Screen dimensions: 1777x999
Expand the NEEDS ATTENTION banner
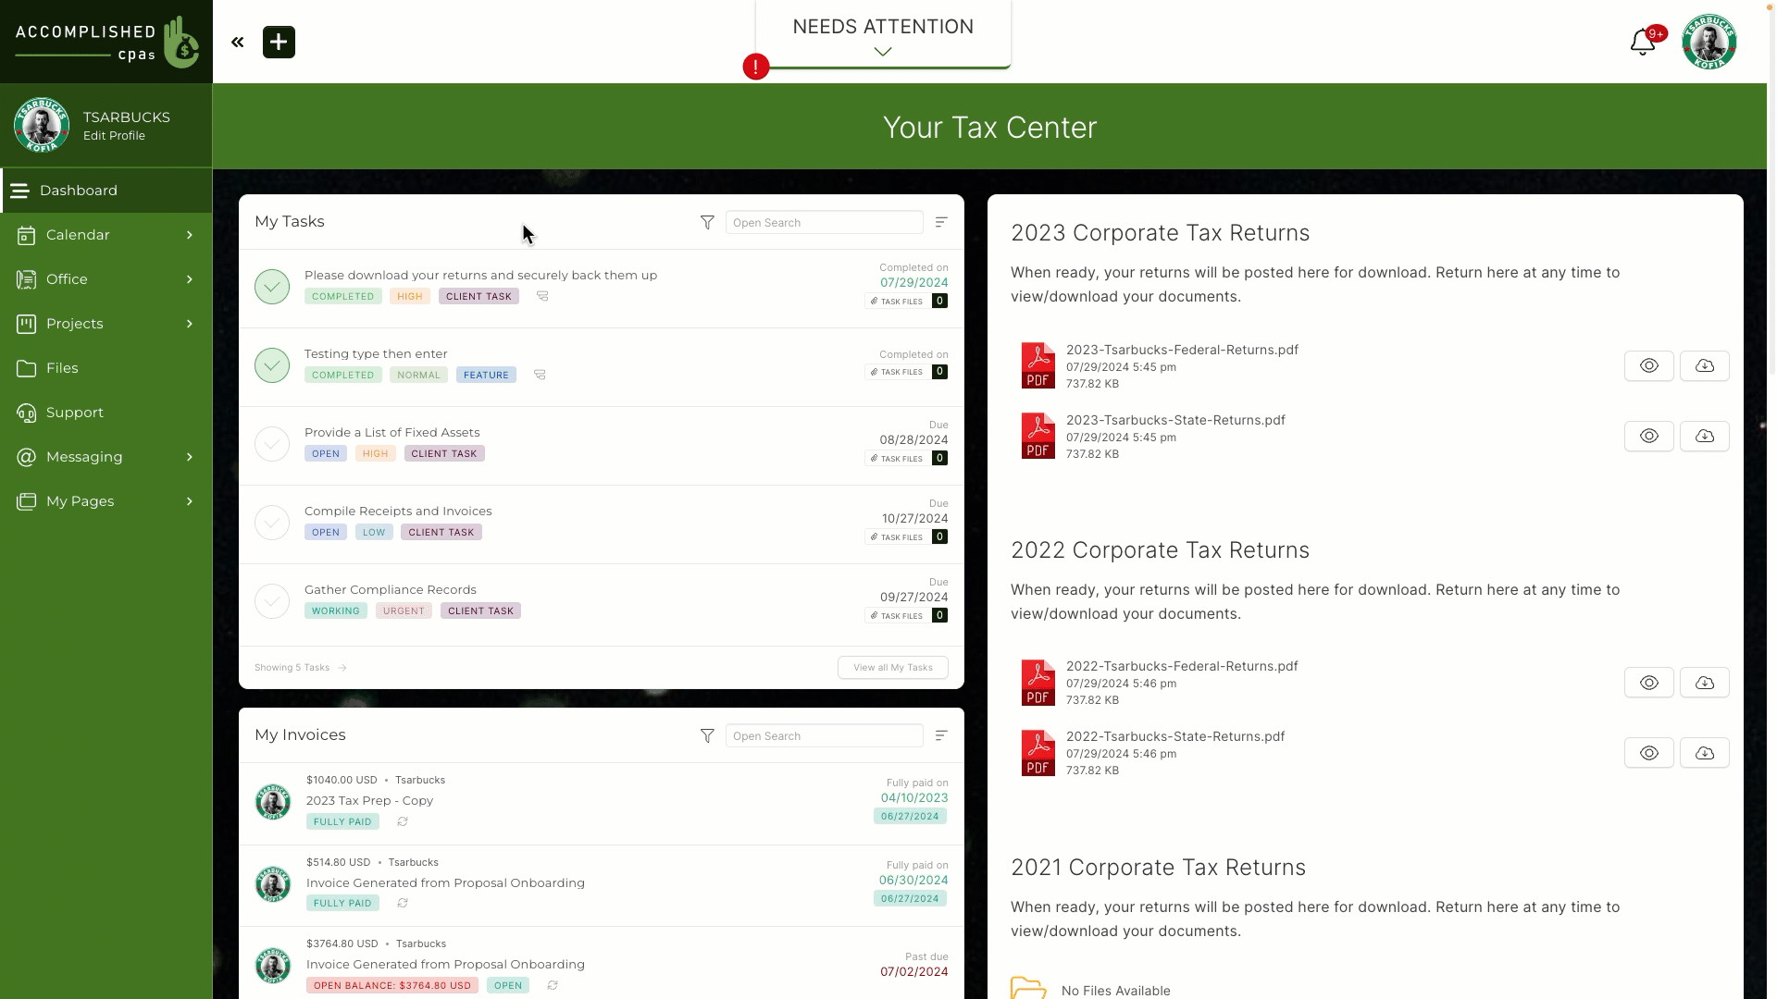882,50
